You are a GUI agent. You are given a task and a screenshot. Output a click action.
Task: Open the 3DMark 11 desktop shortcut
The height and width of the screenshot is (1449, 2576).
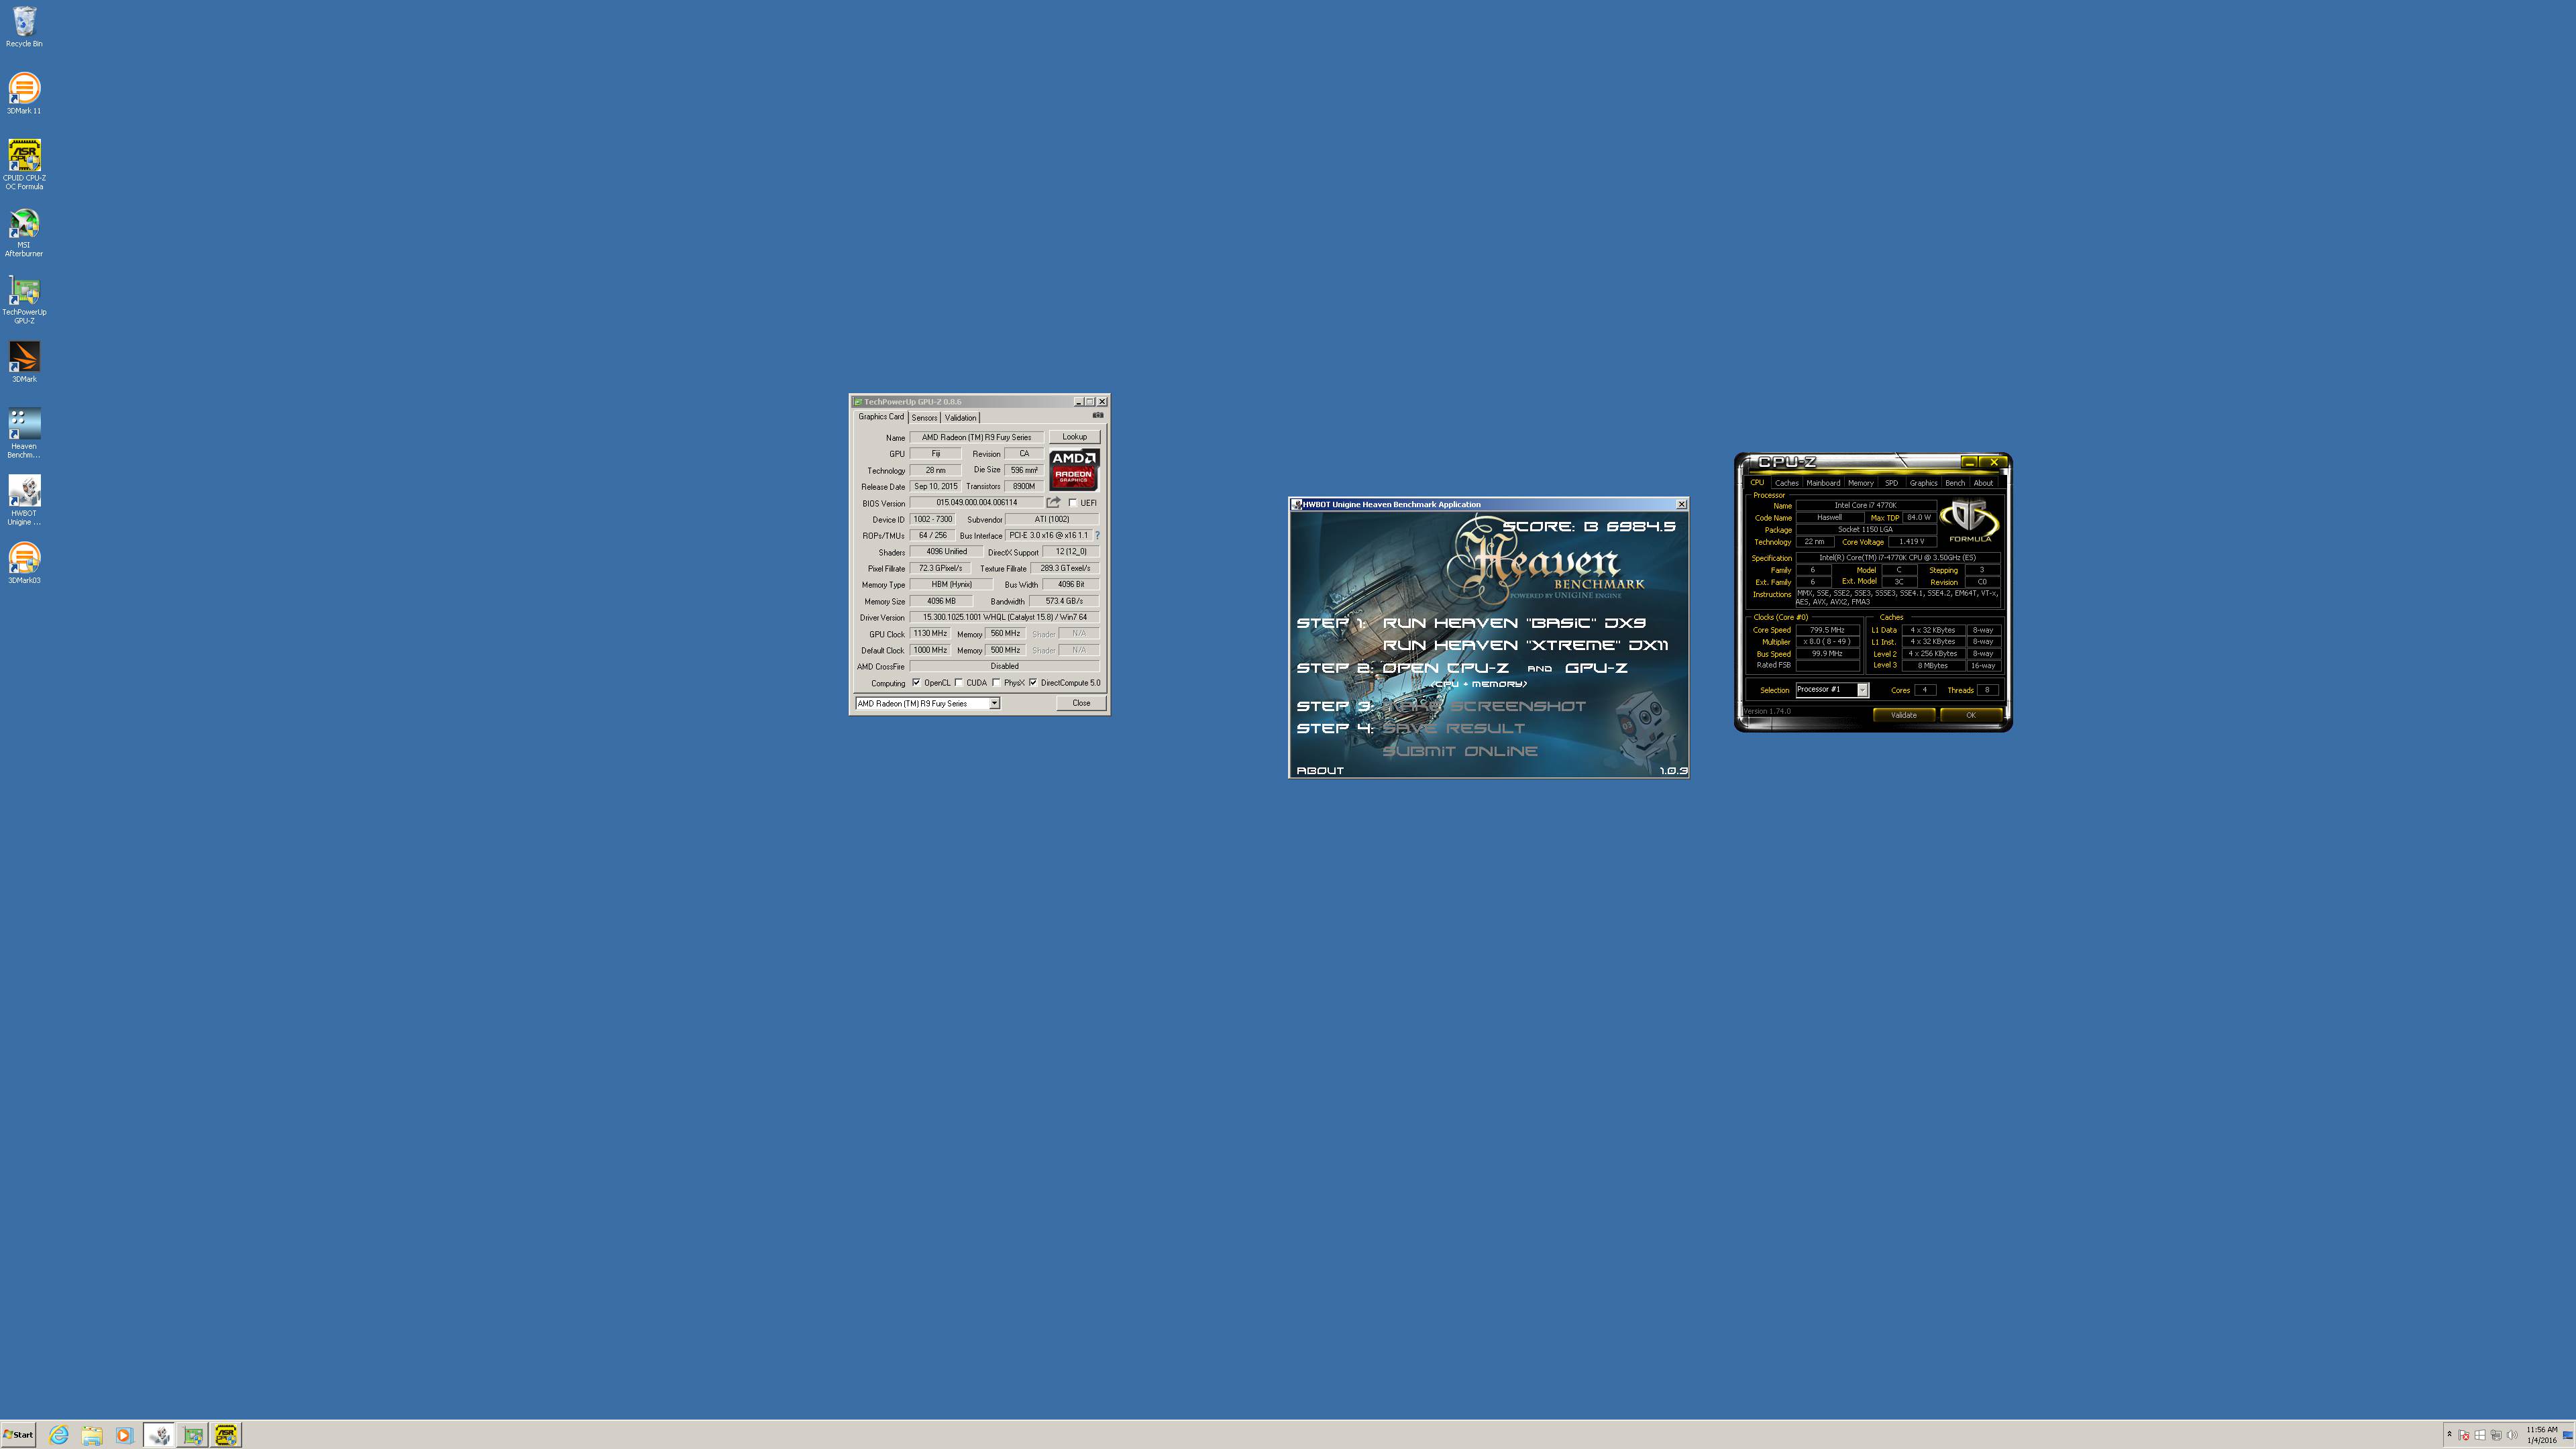tap(24, 93)
